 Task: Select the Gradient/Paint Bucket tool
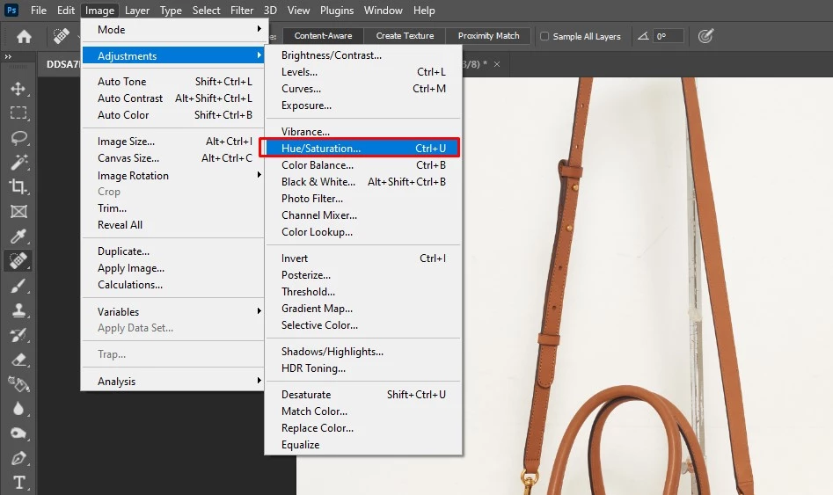18,384
